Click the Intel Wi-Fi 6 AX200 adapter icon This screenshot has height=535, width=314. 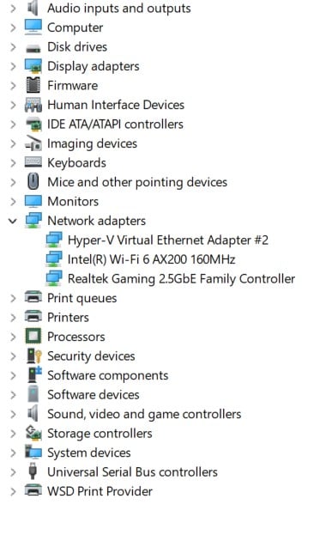pyautogui.click(x=54, y=259)
